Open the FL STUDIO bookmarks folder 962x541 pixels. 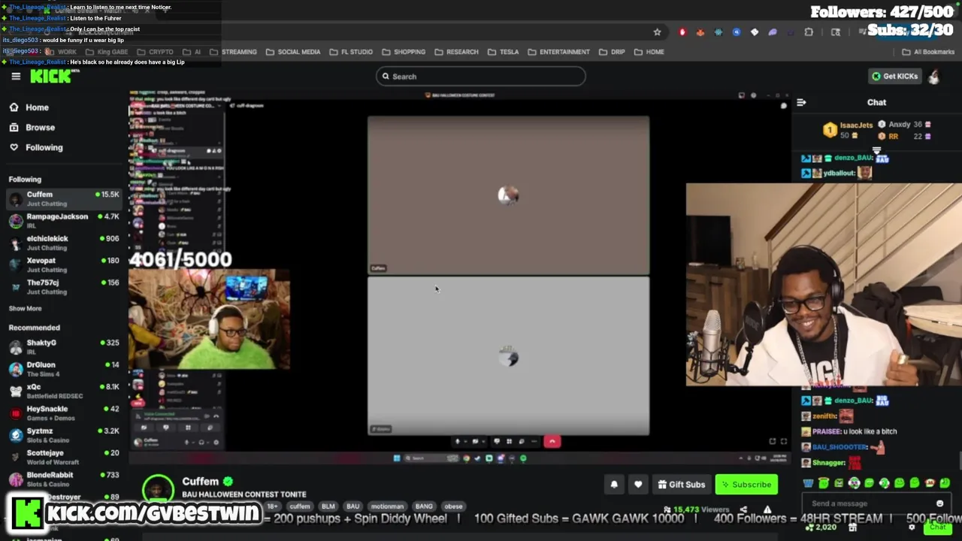coord(350,52)
